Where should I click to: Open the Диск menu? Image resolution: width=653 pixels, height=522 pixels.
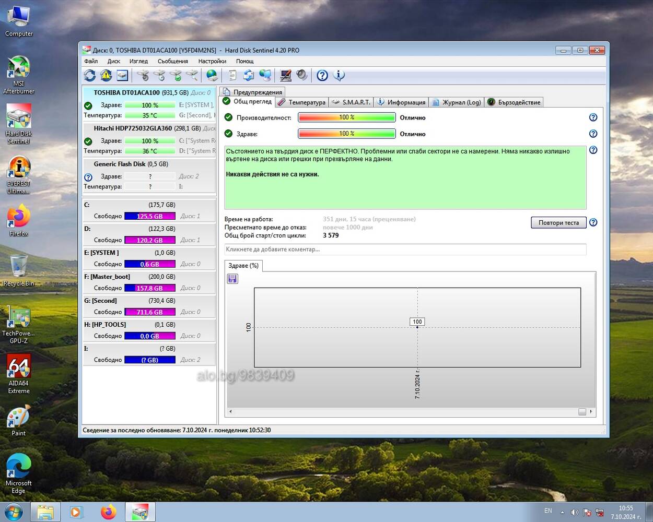[114, 61]
